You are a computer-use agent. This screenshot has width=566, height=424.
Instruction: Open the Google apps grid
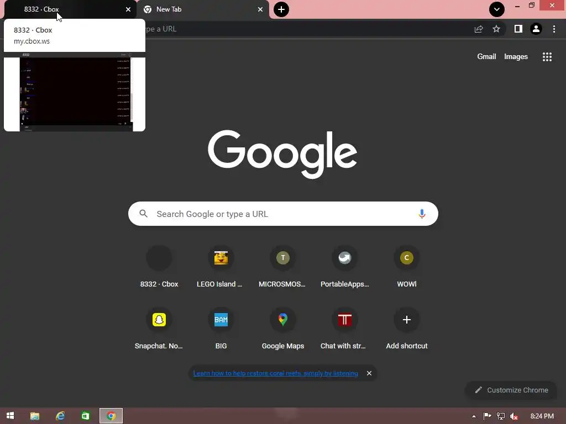[547, 57]
